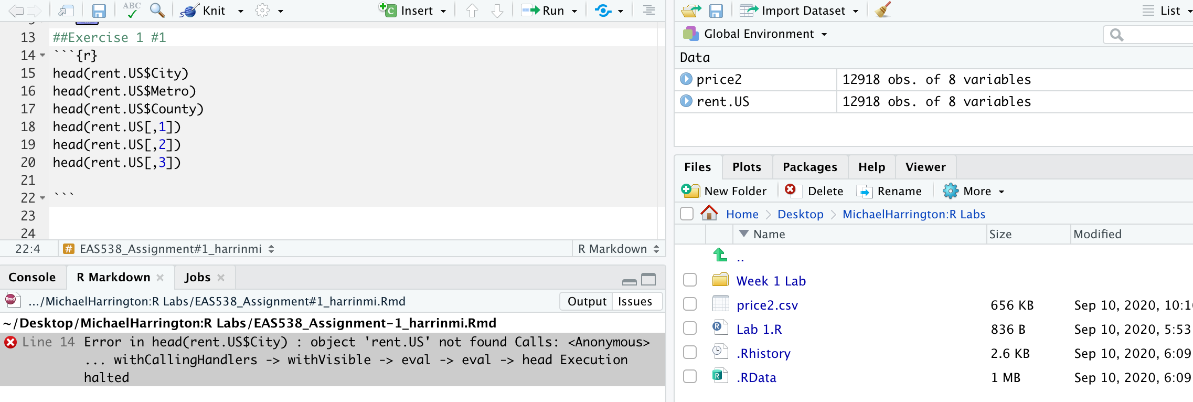Collapse the code chunk at line 14
The width and height of the screenshot is (1193, 402).
(x=42, y=55)
